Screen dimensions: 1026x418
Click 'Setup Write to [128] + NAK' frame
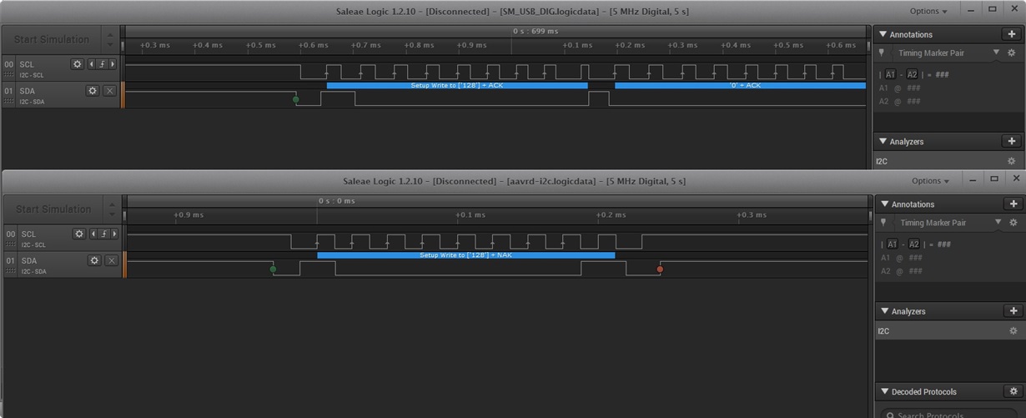465,255
